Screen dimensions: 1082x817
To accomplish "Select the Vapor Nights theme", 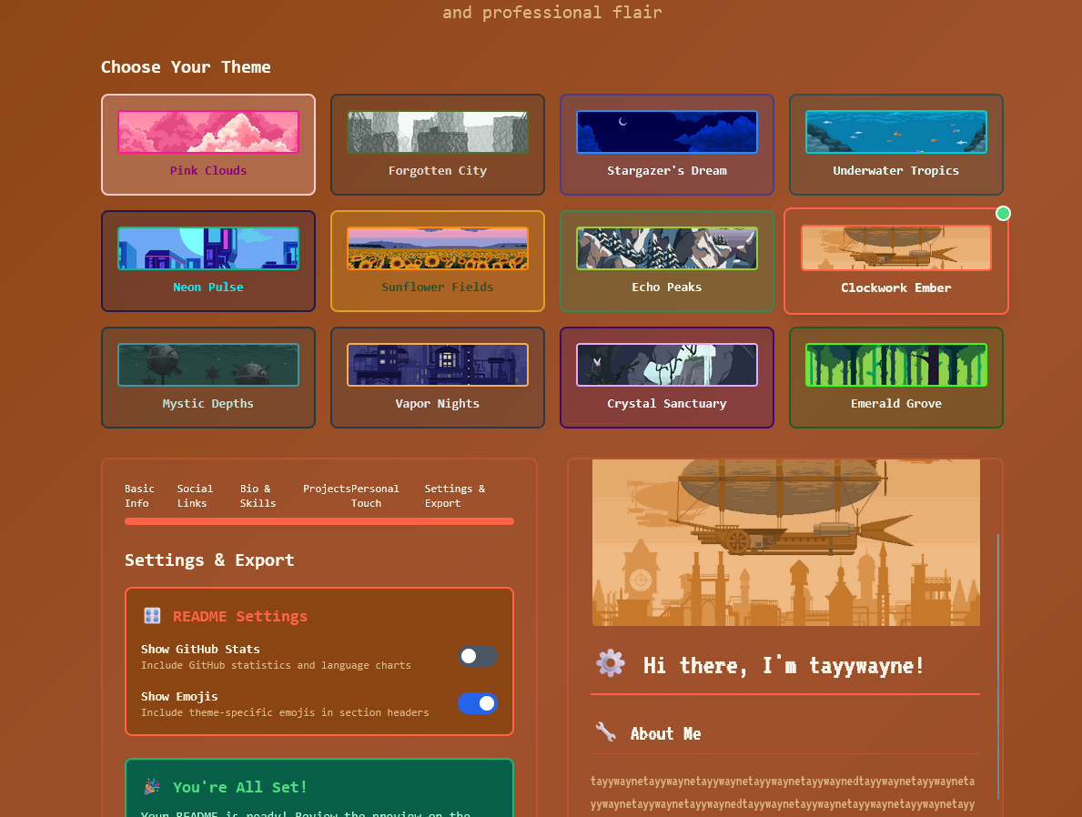I will [438, 378].
